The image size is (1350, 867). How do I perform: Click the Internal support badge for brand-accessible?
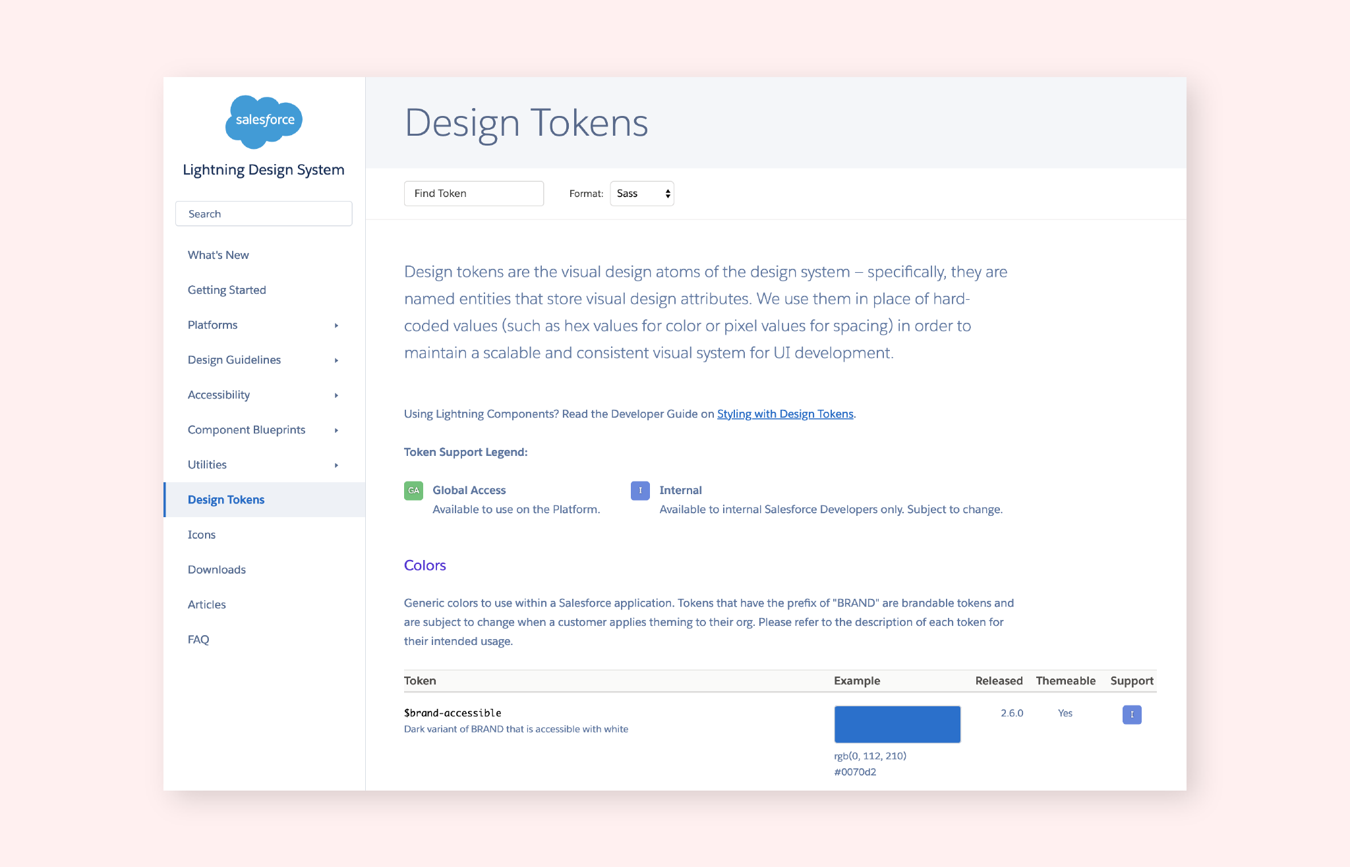1131,715
